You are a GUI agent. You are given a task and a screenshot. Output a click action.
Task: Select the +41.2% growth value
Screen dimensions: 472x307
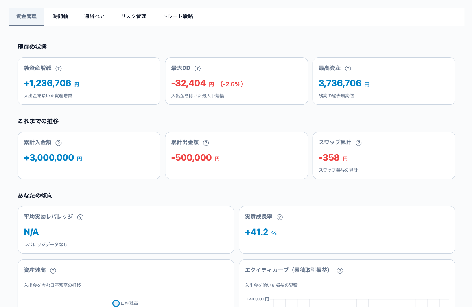tap(257, 232)
